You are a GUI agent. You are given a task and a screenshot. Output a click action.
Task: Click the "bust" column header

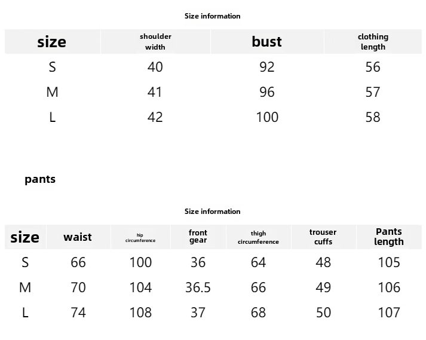266,42
